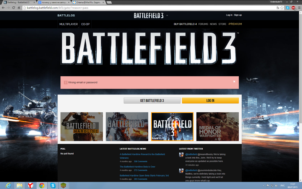The image size is (302, 189).
Task: Show hidden system tray icons
Action: [263, 186]
